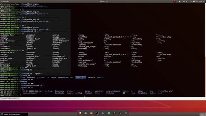Click the red record indicator in top bar

coord(174,1)
